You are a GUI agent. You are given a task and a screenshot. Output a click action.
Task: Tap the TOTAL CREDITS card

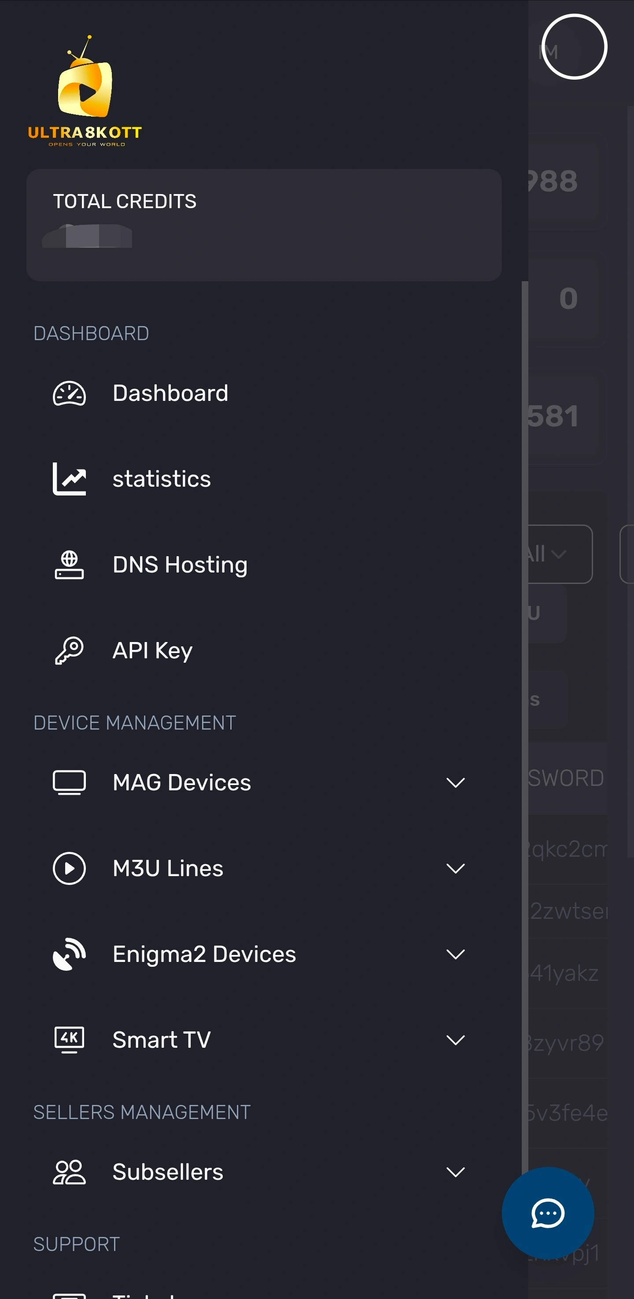point(264,225)
